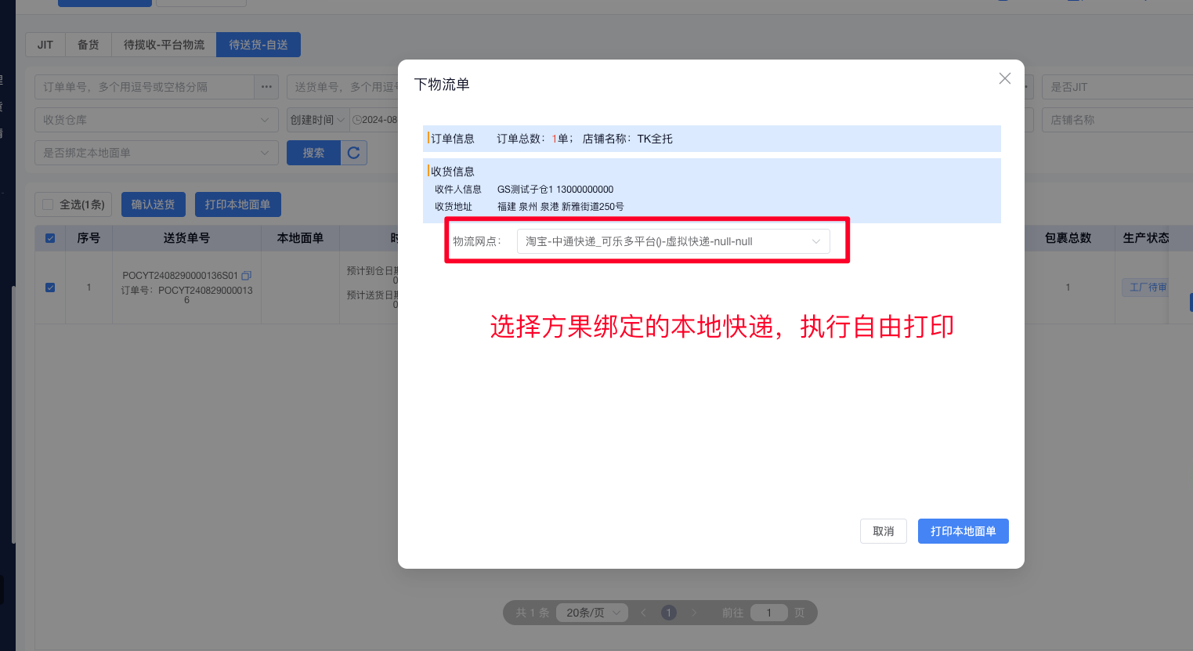Click the previous page arrow
Screen dimensions: 1193x651
(644, 613)
